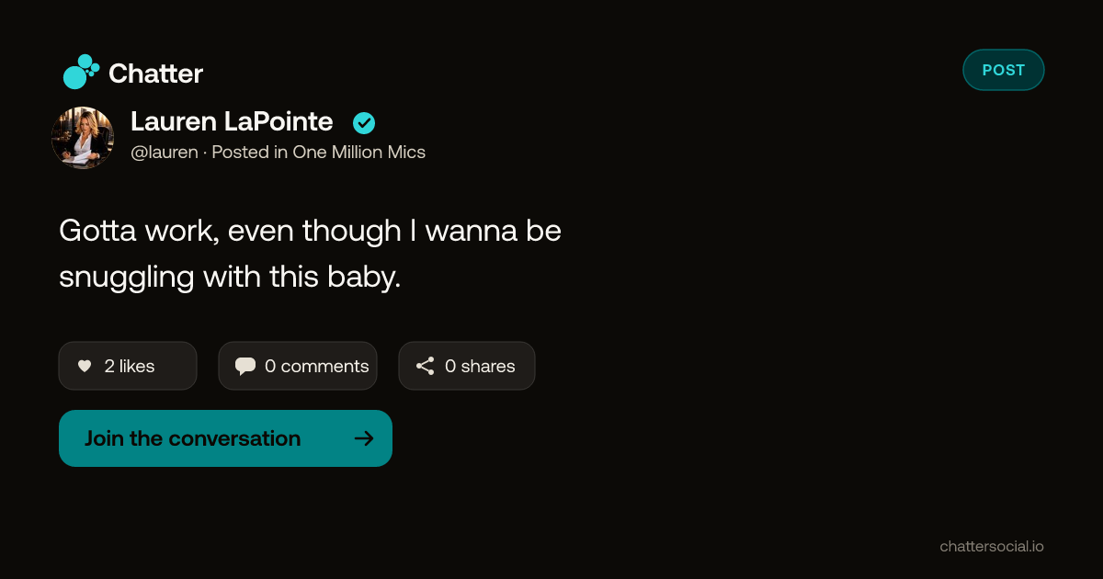This screenshot has height=579, width=1103.
Task: Click the Join the conversation button
Action: tap(225, 438)
